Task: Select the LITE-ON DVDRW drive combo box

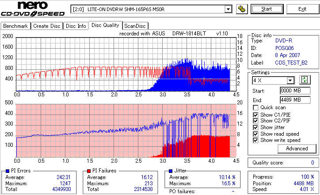Action: [151, 9]
